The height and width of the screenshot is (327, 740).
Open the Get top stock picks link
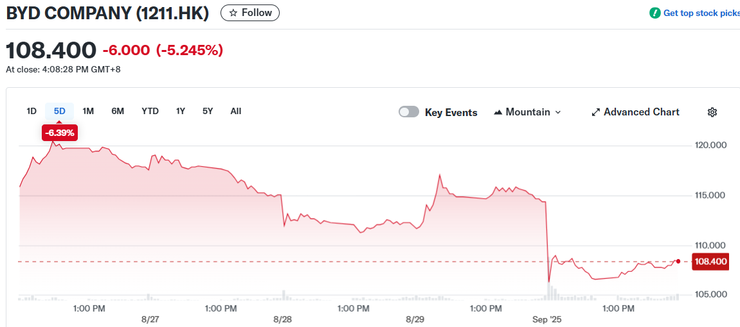point(701,13)
